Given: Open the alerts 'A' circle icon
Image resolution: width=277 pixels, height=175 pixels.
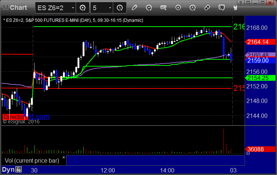Looking at the screenshot, I should pyautogui.click(x=193, y=8).
